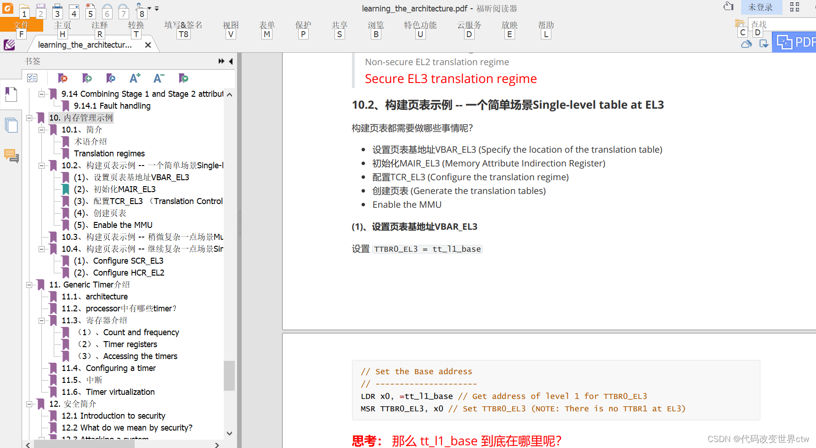The image size is (816, 448).
Task: Collapse the 12. 安全简介 bookmark node
Action: coord(29,404)
